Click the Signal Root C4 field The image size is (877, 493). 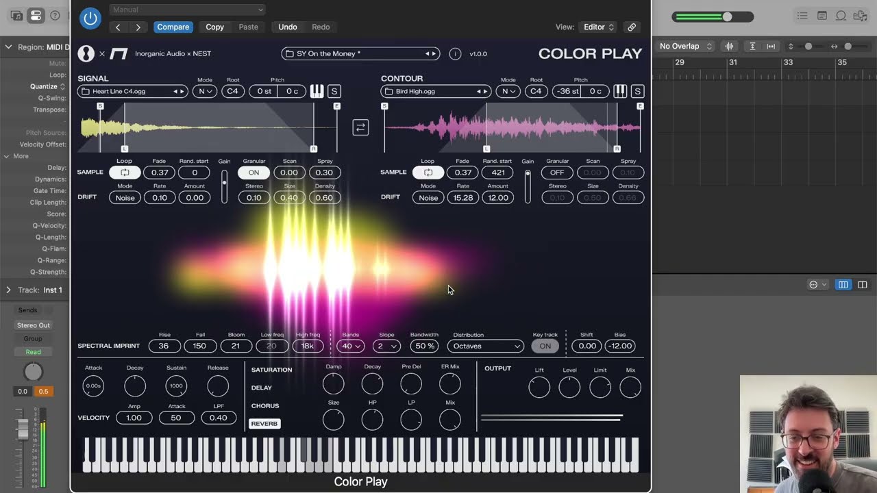click(x=232, y=91)
